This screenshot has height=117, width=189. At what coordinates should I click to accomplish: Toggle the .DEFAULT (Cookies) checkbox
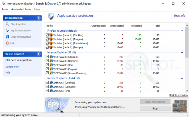47,82
